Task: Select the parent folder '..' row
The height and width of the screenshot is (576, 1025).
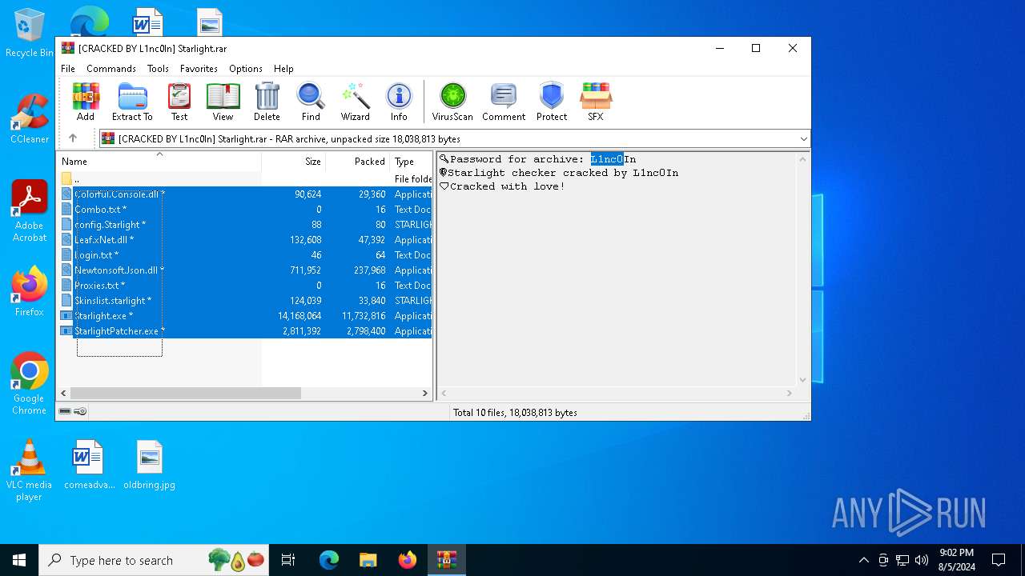Action: point(244,179)
